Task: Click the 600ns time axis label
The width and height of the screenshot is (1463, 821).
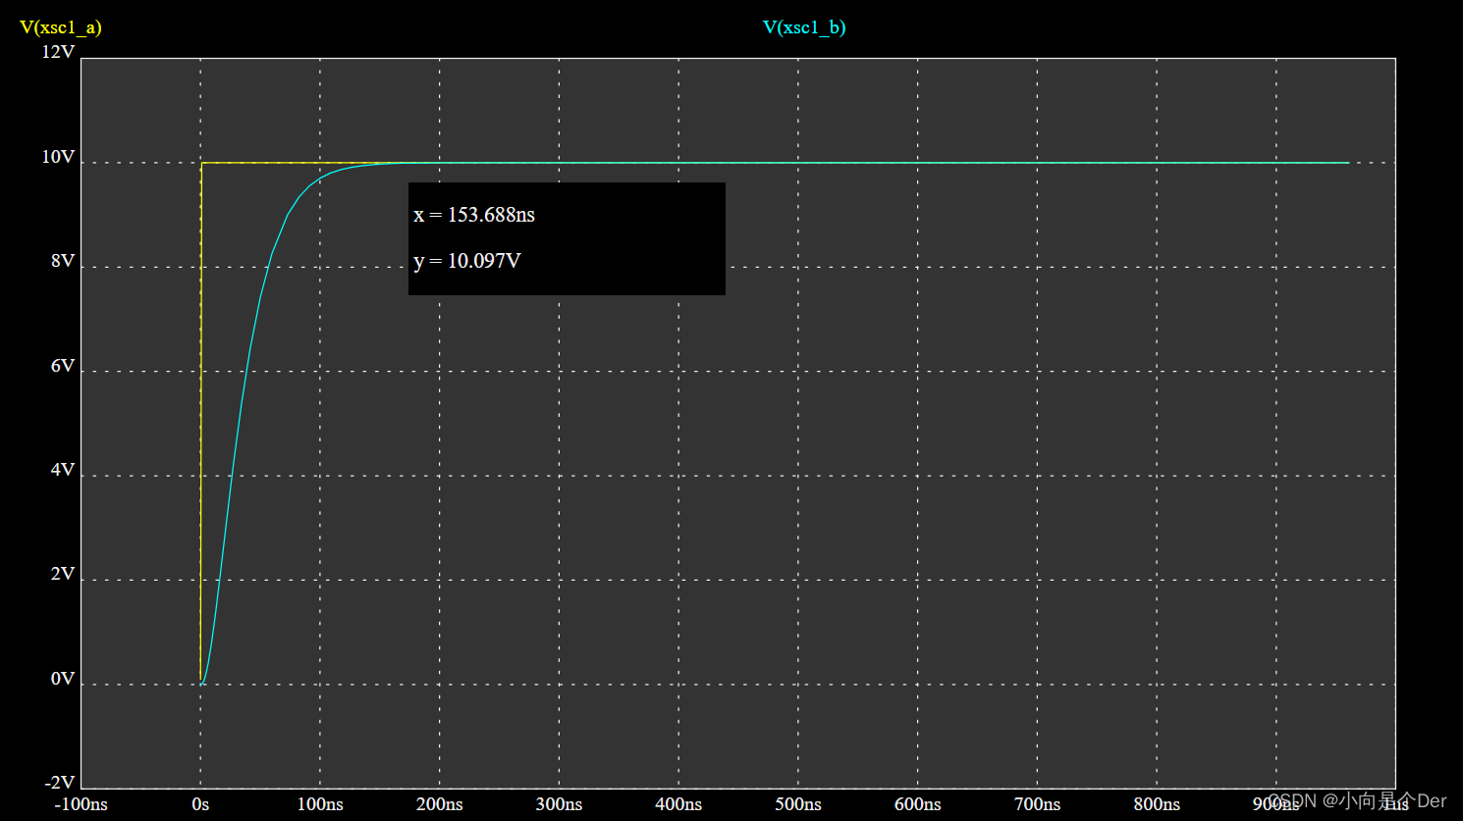Action: 918,804
